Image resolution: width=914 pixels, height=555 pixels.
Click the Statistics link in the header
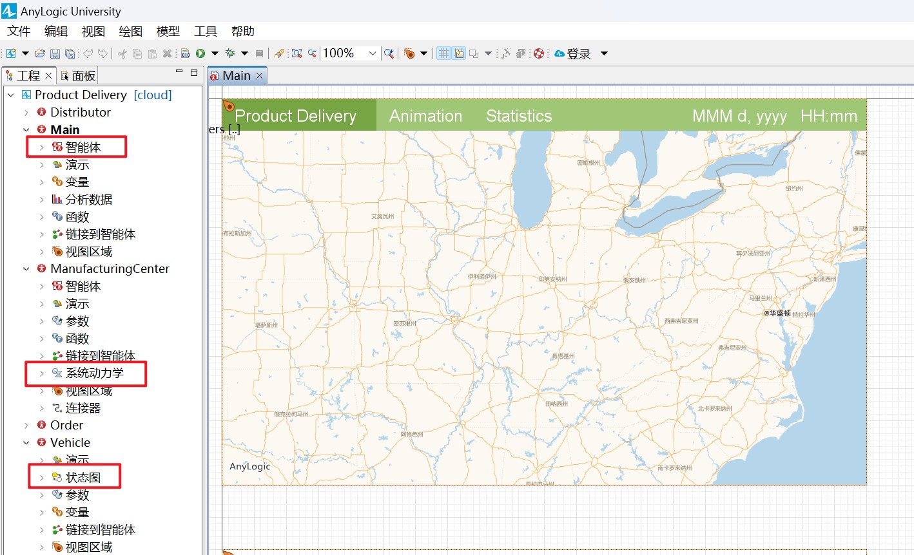(x=518, y=116)
